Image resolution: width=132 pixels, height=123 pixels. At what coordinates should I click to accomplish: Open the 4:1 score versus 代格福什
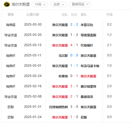pos(74,45)
